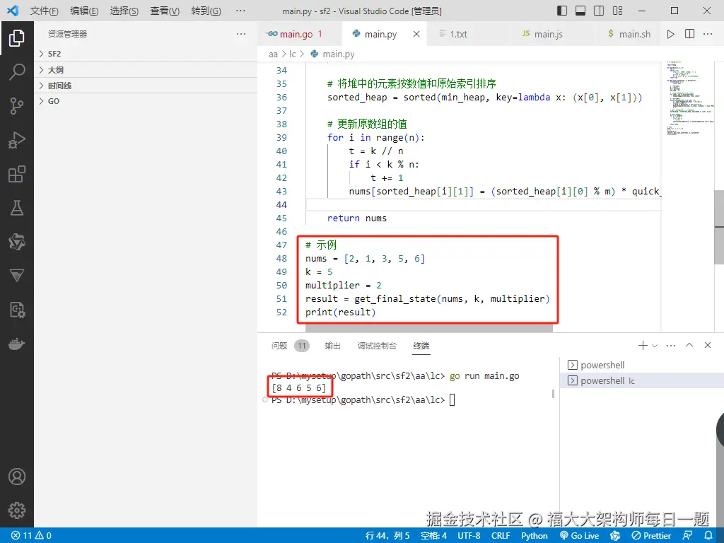Create a new terminal with plus

coord(643,345)
